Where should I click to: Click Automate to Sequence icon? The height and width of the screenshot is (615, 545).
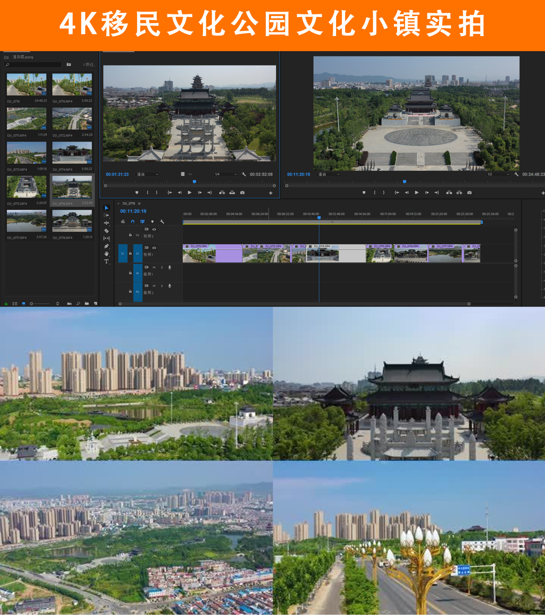(x=69, y=304)
